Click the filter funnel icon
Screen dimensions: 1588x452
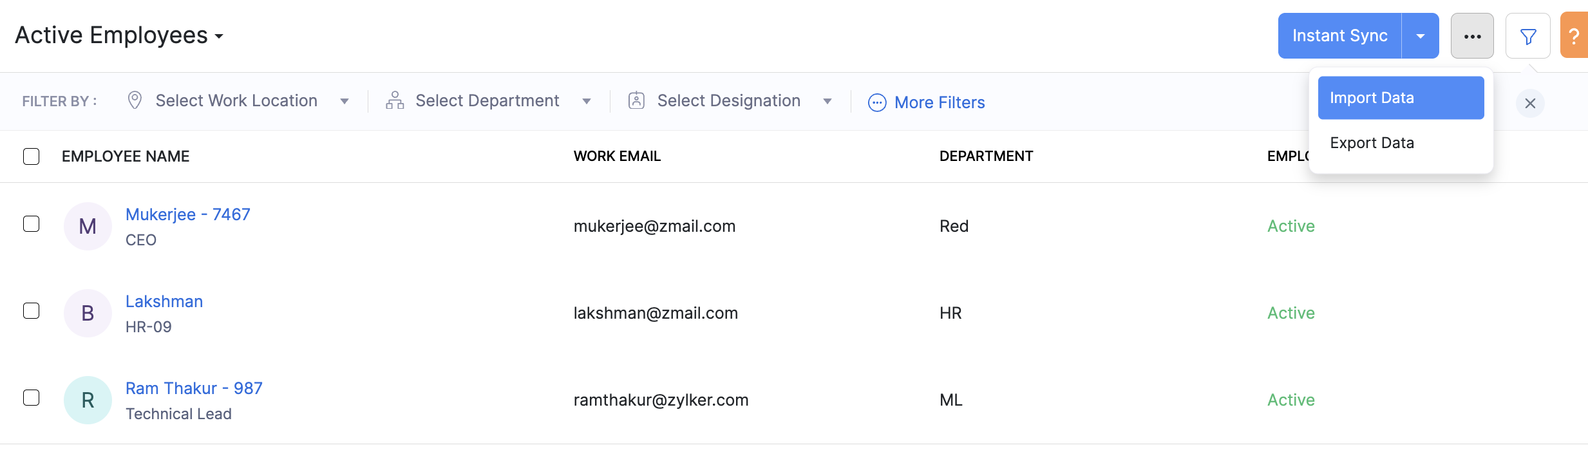1527,37
